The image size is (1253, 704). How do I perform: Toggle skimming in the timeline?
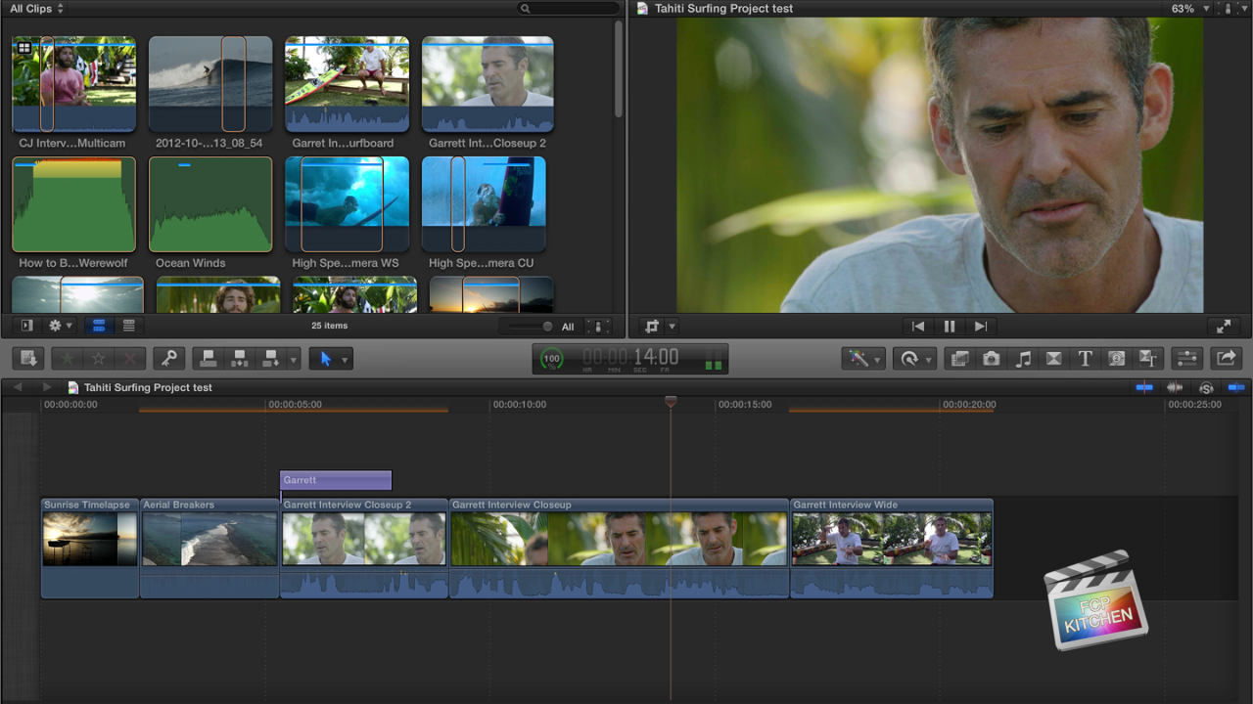[x=1143, y=387]
